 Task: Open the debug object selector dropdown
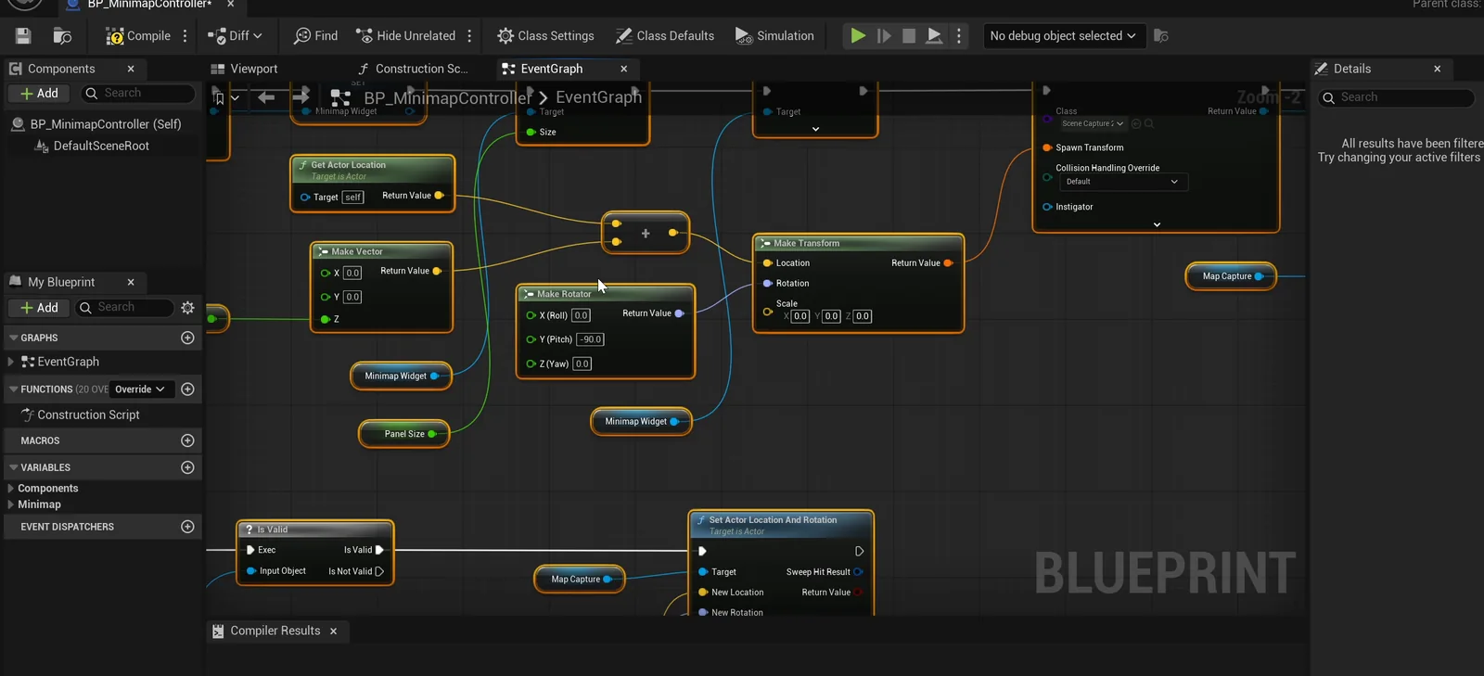pyautogui.click(x=1063, y=36)
